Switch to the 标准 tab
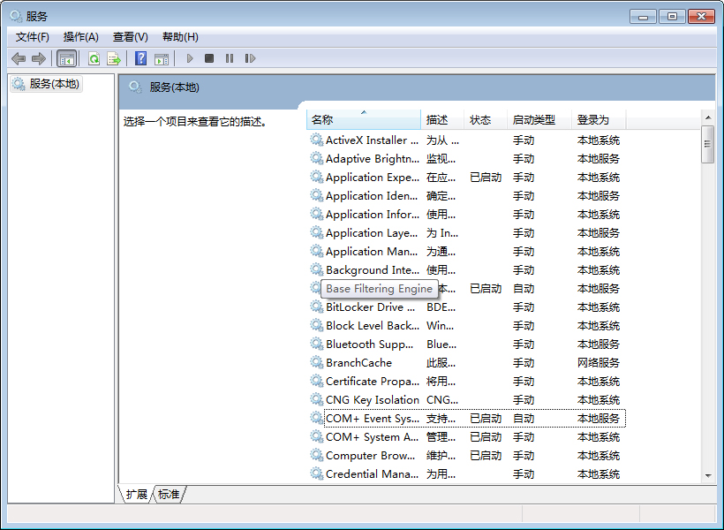This screenshot has width=724, height=530. [x=169, y=495]
